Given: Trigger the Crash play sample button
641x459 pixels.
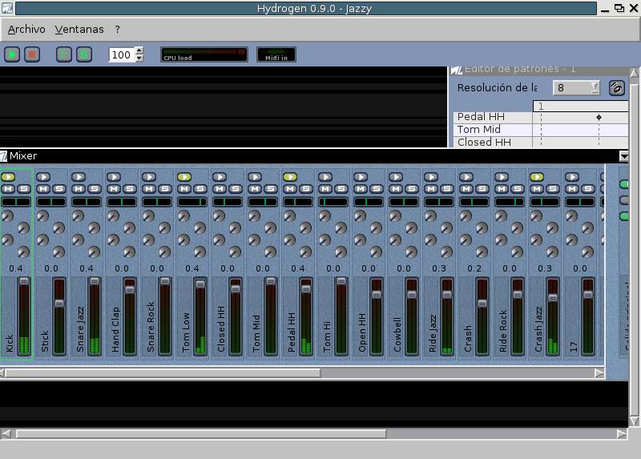Looking at the screenshot, I should click(x=466, y=177).
